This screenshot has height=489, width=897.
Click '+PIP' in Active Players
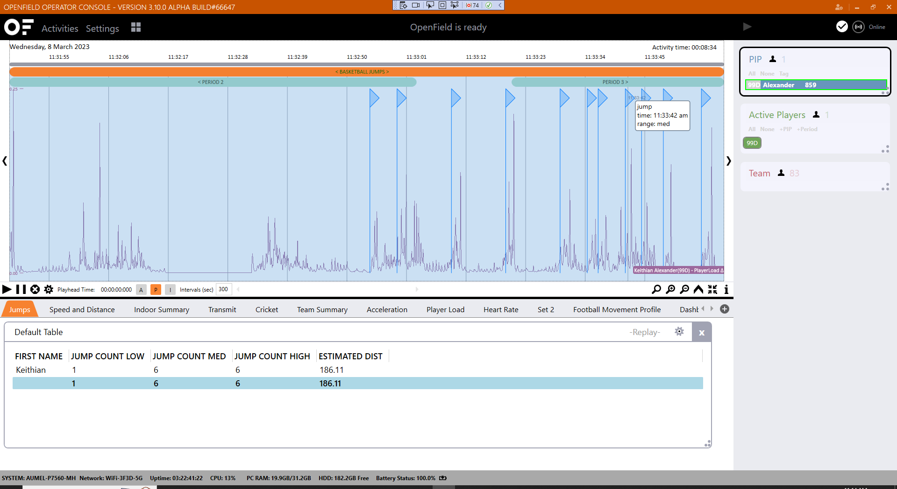click(x=785, y=129)
